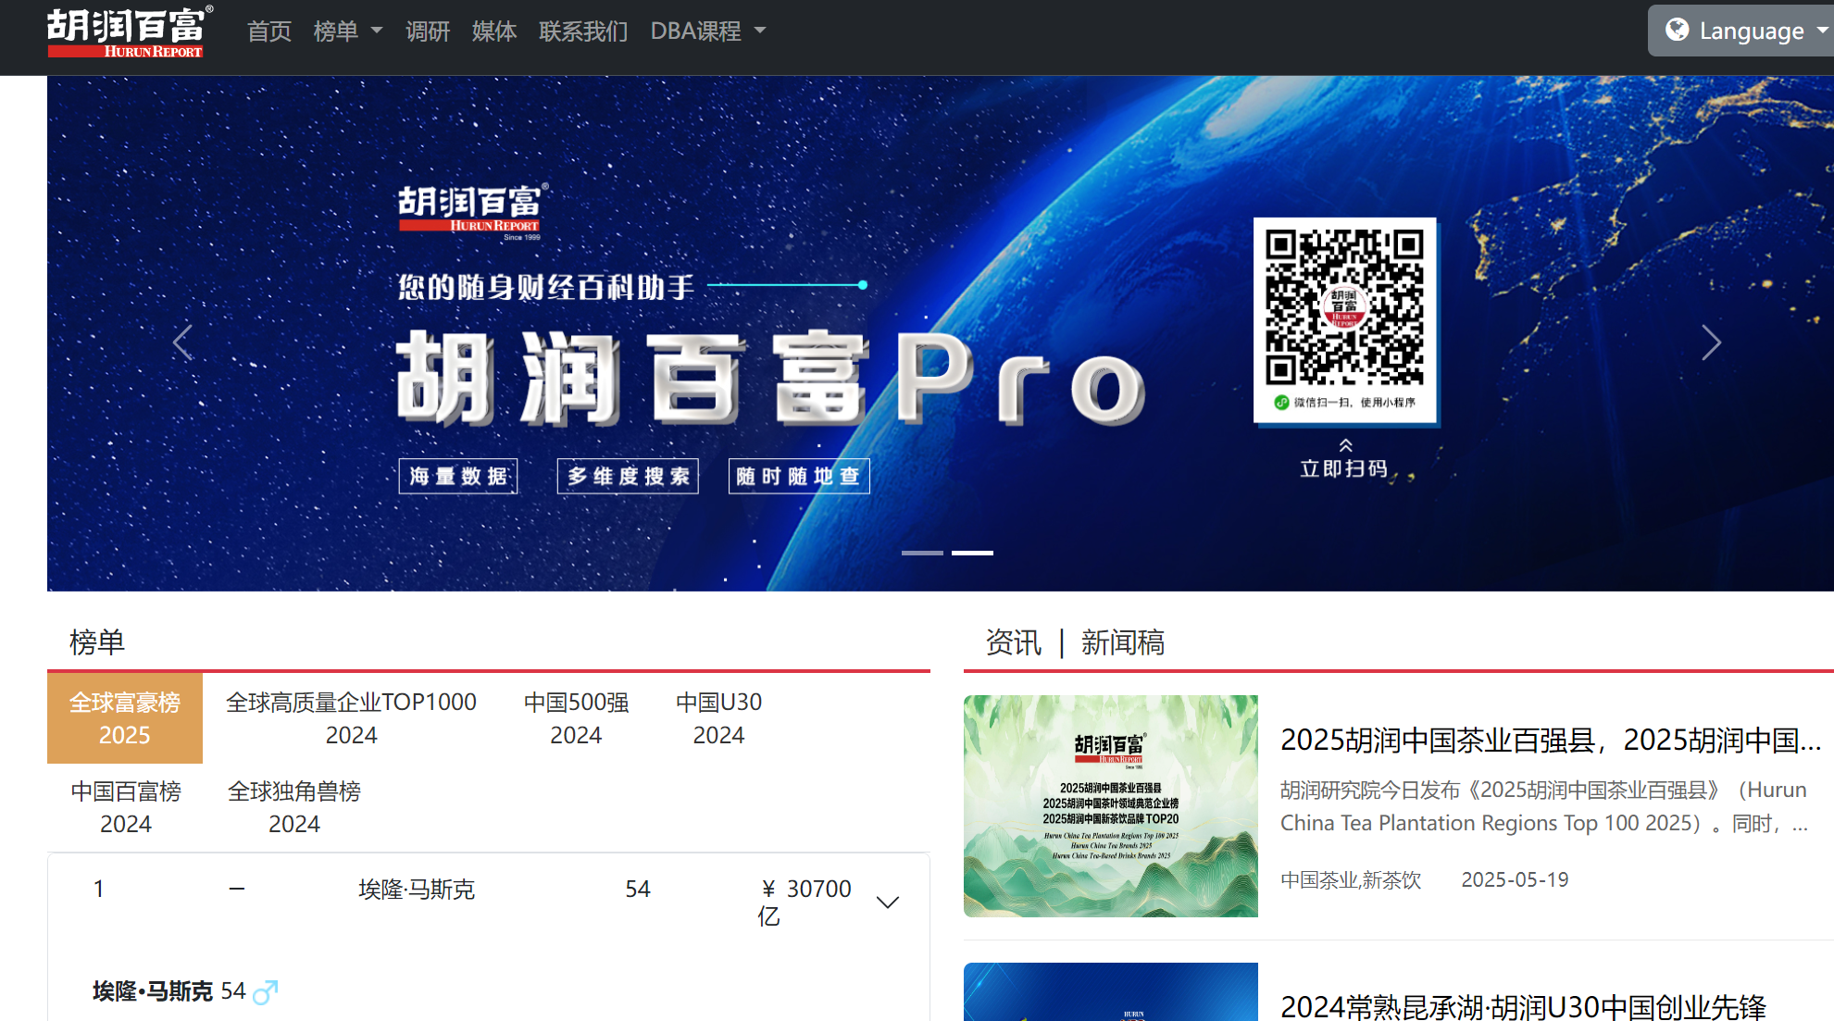Advance to next carousel slide arrow
This screenshot has width=1834, height=1021.
tap(1711, 342)
